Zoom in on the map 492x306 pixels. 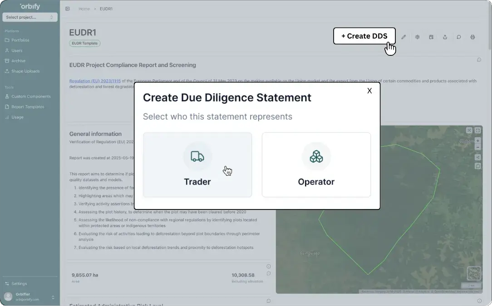coord(478,141)
